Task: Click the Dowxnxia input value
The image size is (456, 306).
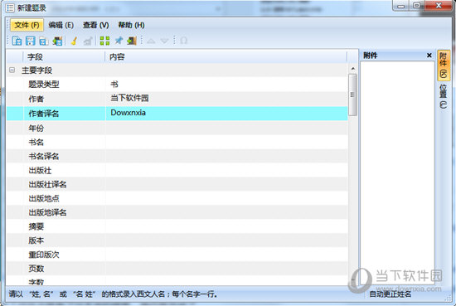Action: [x=128, y=113]
